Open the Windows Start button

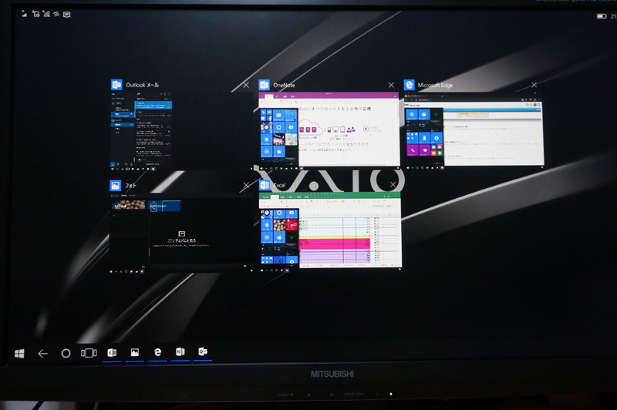(19, 354)
